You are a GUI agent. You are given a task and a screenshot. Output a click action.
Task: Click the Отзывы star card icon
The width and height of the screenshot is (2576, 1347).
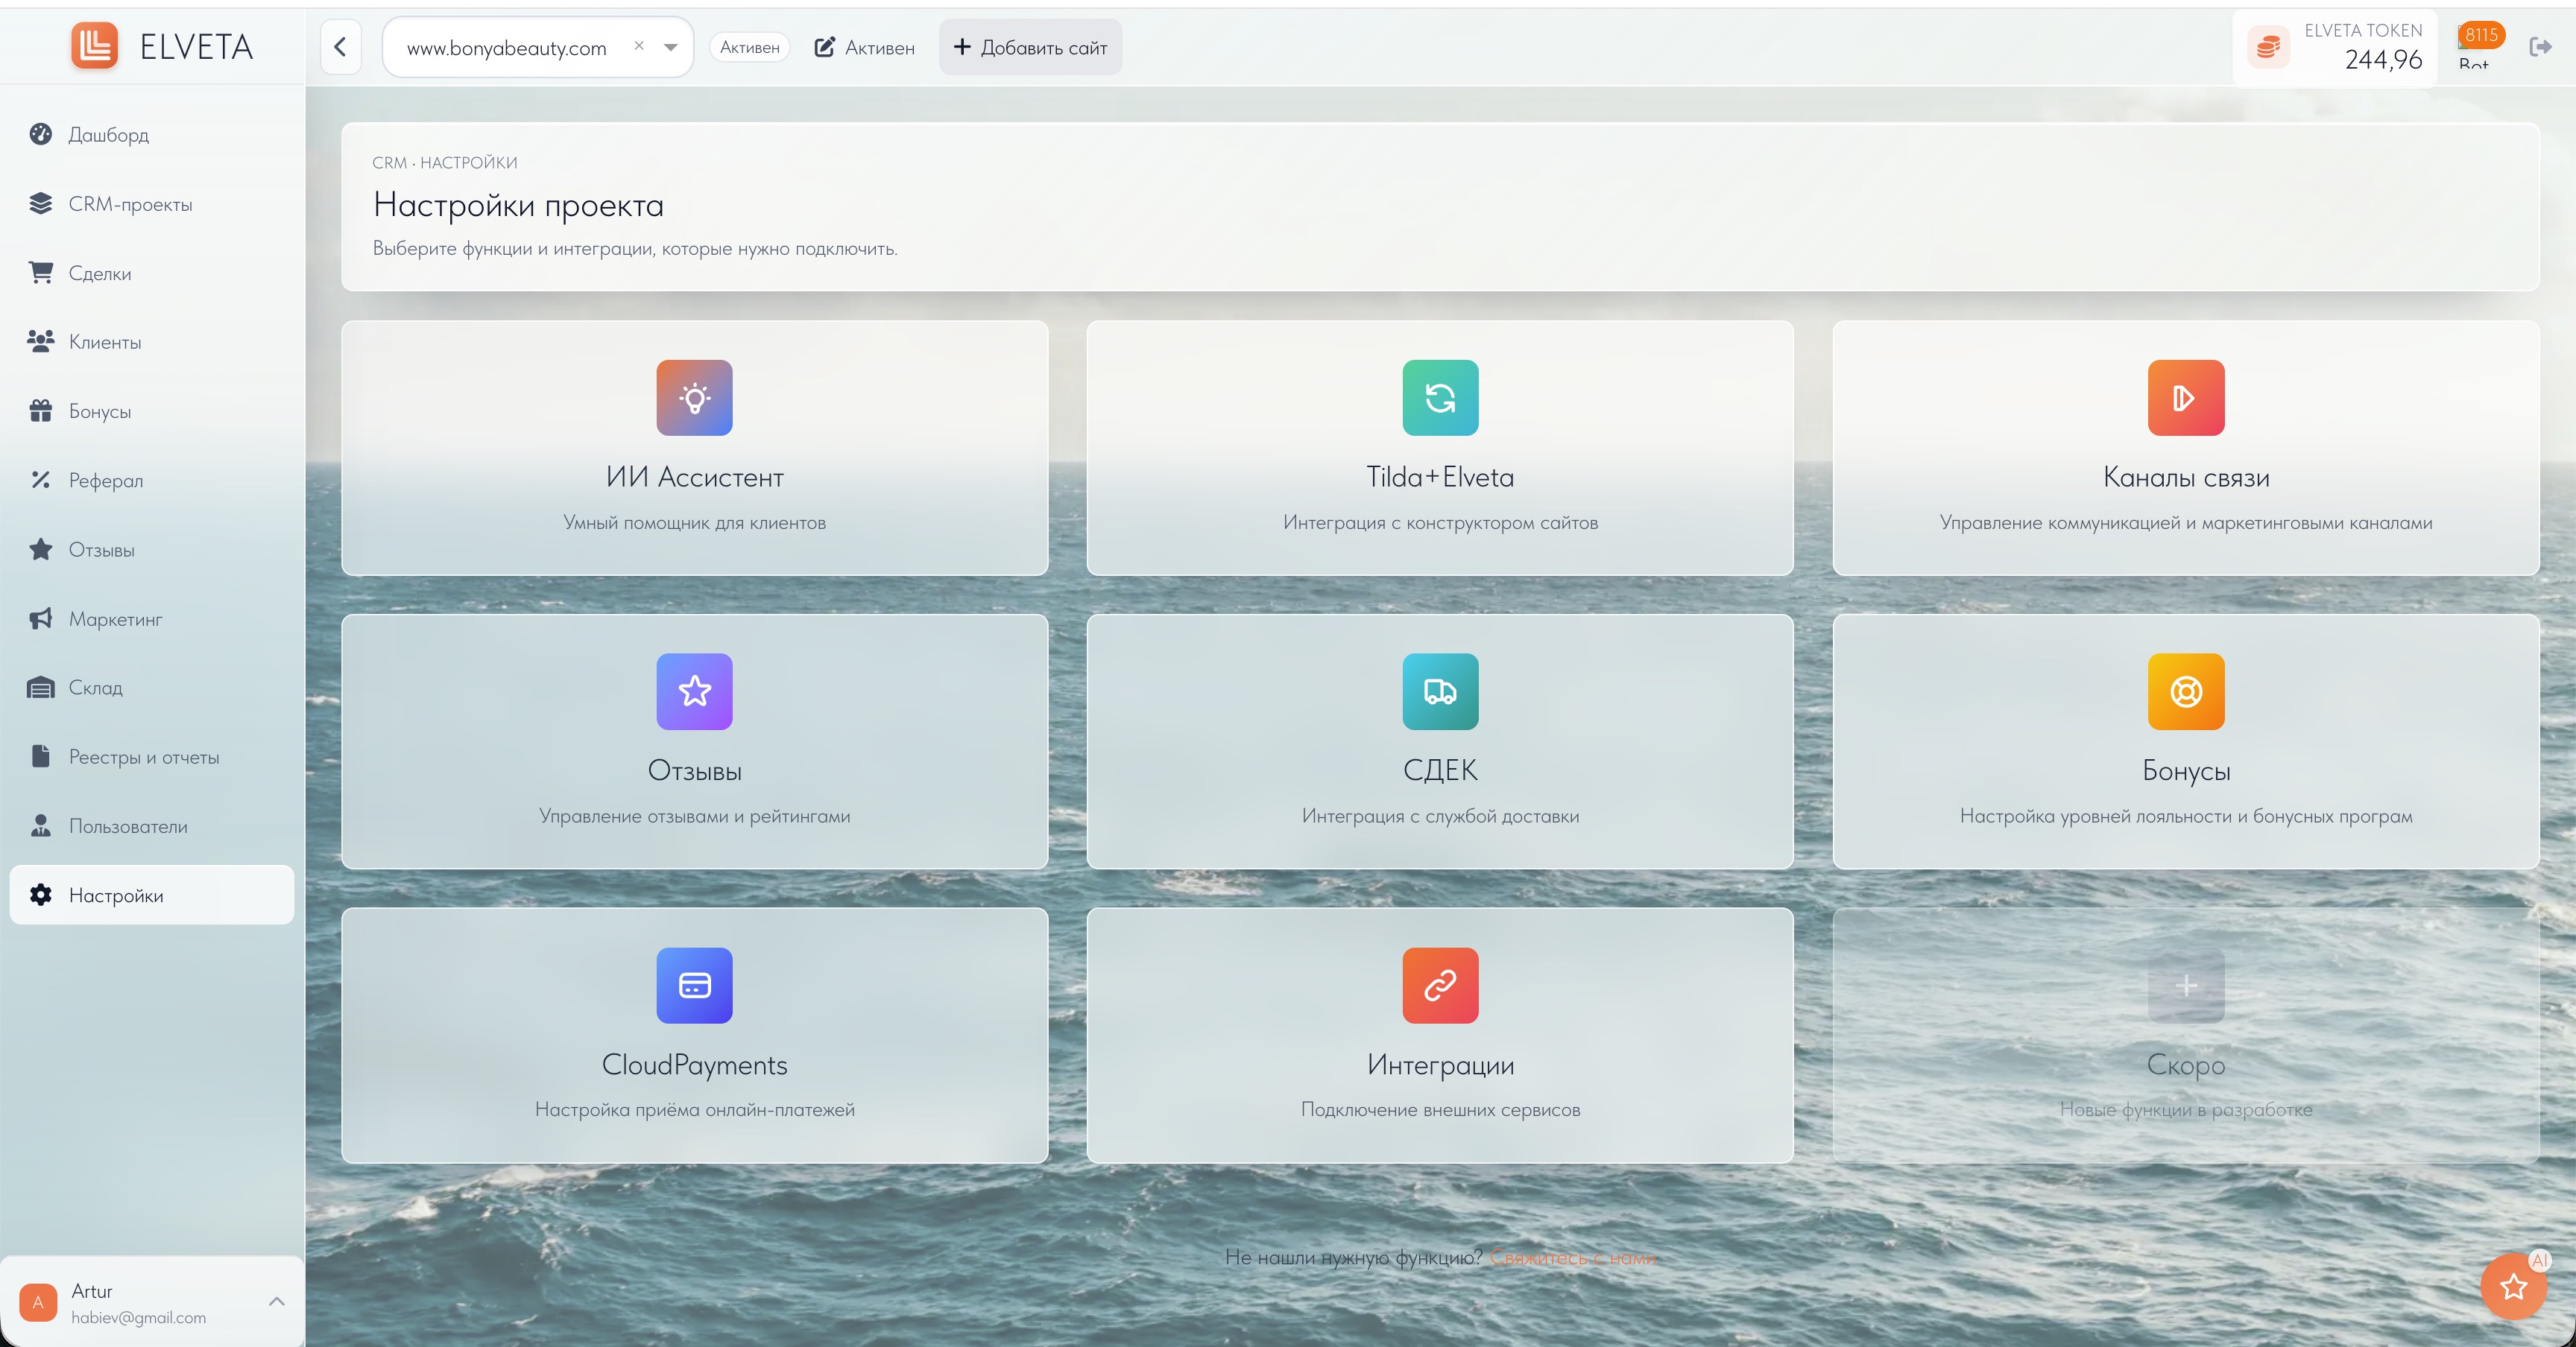[694, 691]
